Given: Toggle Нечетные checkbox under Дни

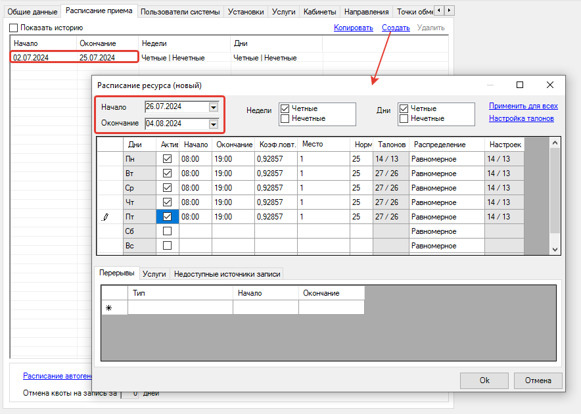Looking at the screenshot, I should 404,118.
